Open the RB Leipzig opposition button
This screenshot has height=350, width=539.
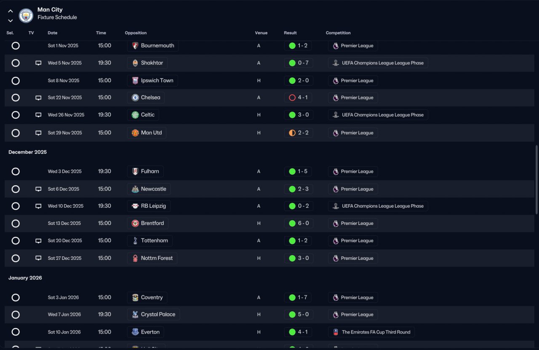coord(149,206)
